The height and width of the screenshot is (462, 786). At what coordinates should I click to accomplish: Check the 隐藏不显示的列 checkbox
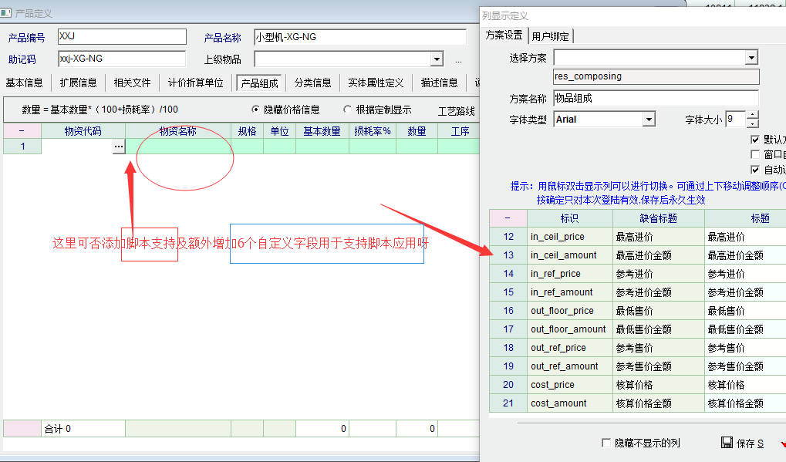[606, 443]
